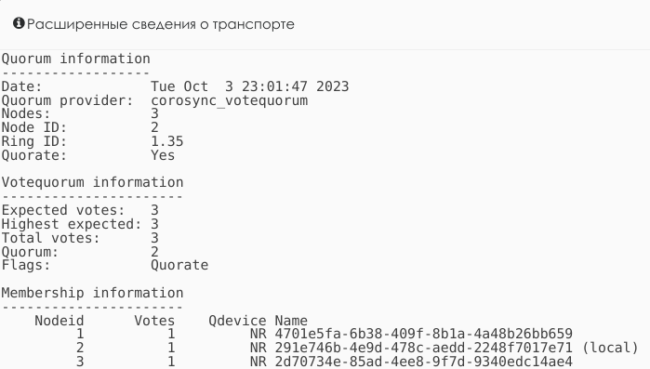Click the 'Quorum information' section title
This screenshot has width=650, height=369.
point(76,59)
